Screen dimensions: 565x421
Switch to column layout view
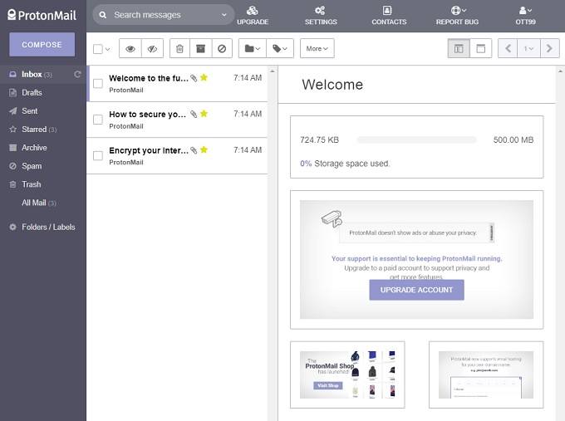[459, 48]
